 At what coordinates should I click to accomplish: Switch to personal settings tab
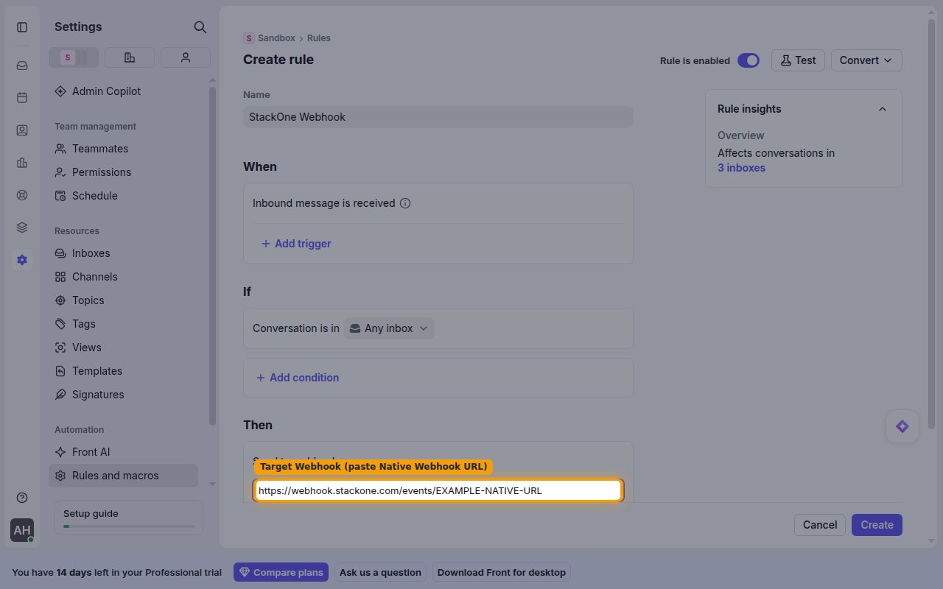tap(186, 57)
